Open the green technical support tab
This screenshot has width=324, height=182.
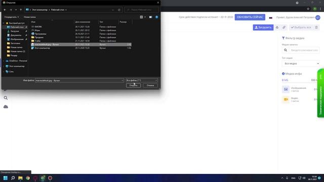coord(320,93)
